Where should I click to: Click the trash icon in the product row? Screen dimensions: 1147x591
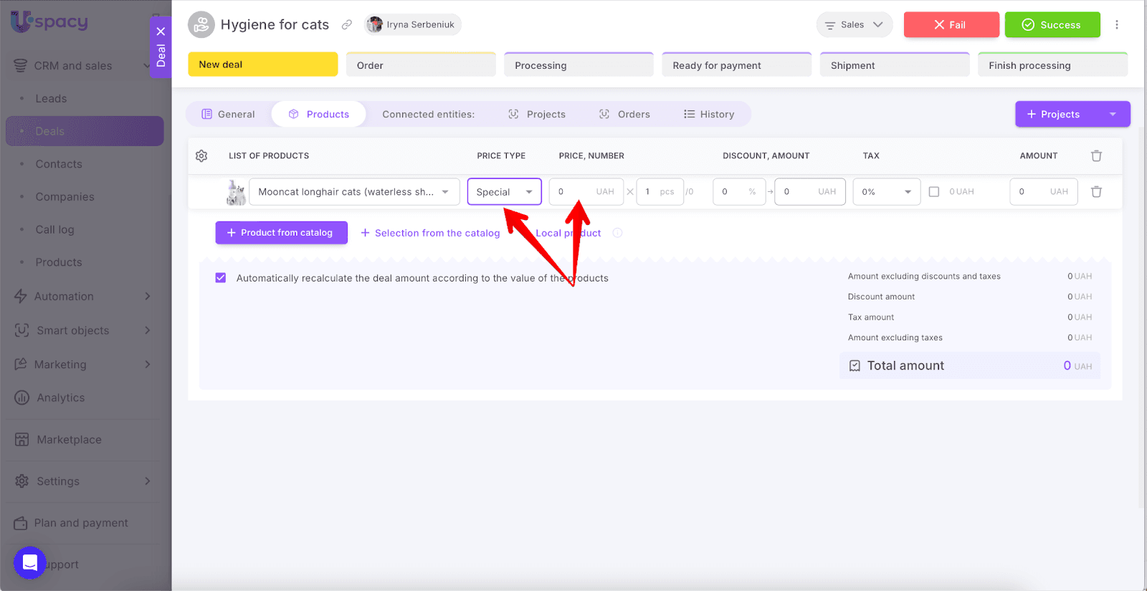(x=1096, y=192)
